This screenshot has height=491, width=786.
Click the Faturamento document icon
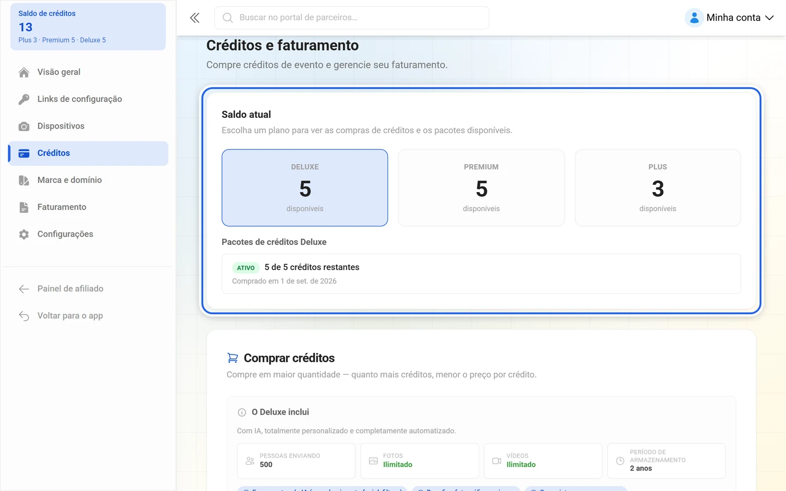tap(24, 207)
